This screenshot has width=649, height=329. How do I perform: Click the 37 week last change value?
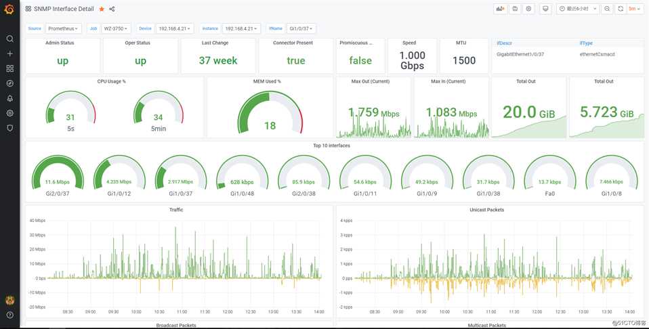click(218, 60)
